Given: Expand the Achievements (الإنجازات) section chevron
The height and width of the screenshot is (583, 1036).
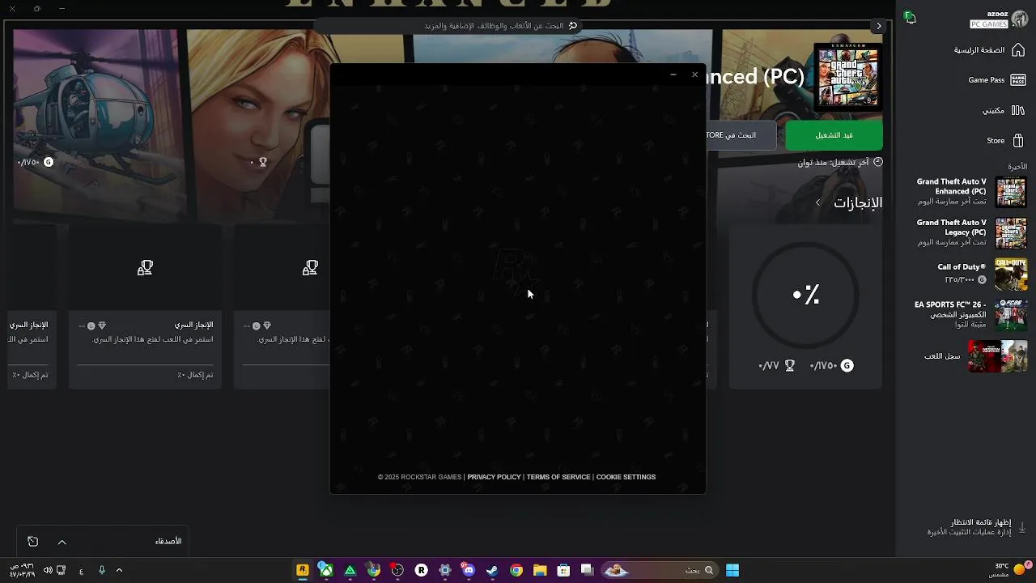Looking at the screenshot, I should [x=818, y=202].
